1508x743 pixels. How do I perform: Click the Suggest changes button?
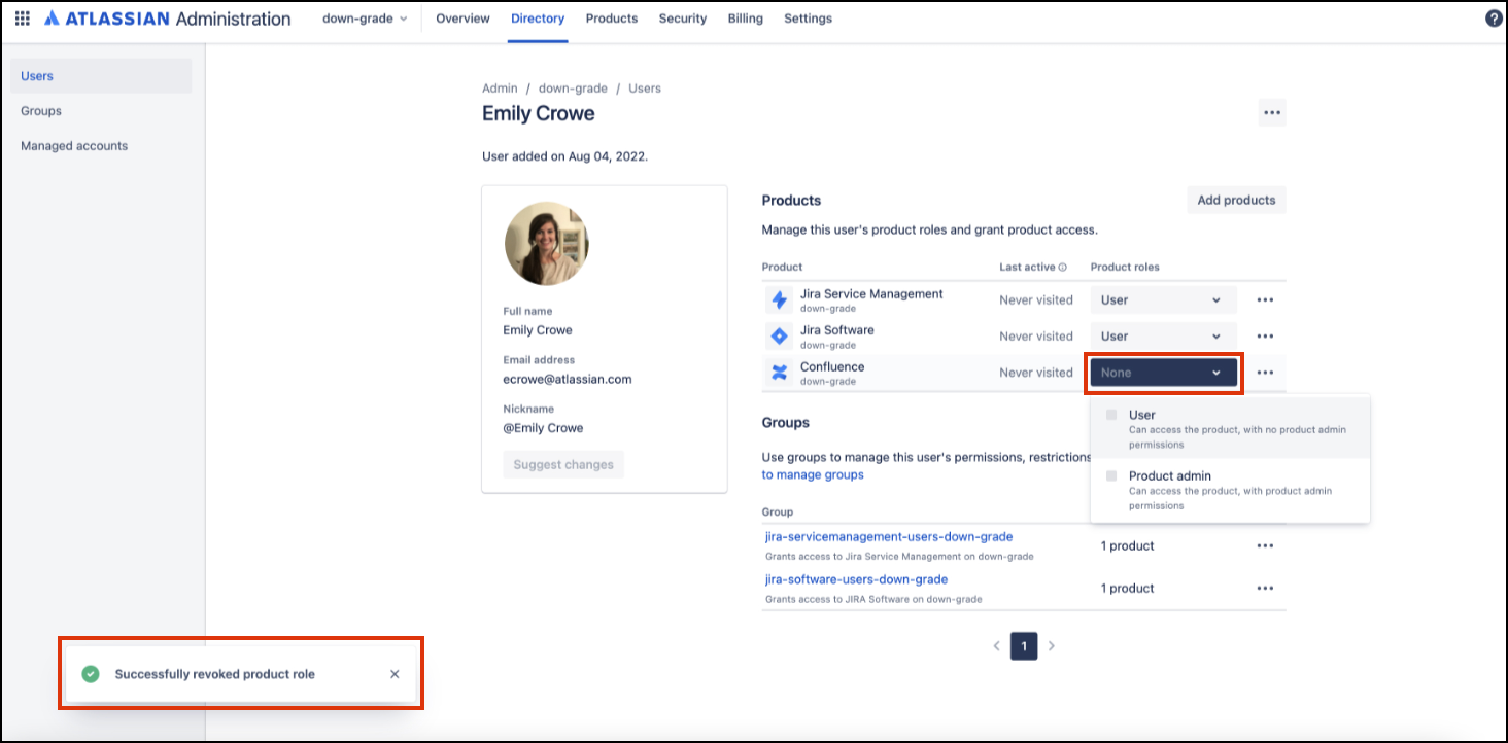pyautogui.click(x=563, y=465)
